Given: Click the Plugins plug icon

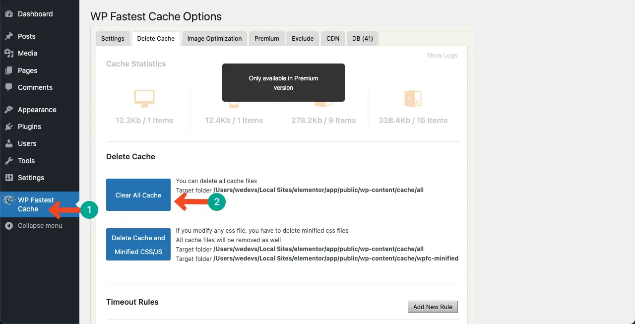Looking at the screenshot, I should [8, 127].
